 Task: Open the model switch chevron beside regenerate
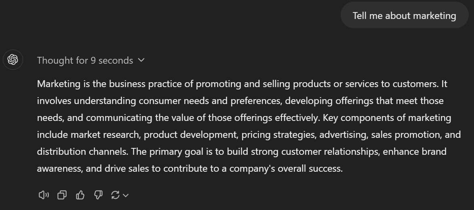[126, 195]
